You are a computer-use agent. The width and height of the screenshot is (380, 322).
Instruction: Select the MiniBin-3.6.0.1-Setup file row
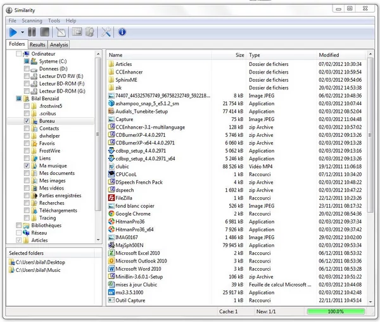pos(236,276)
